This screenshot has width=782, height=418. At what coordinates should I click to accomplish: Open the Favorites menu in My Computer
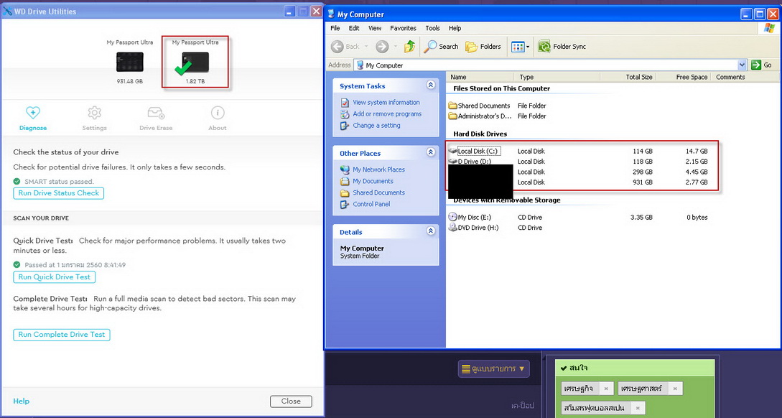click(403, 29)
